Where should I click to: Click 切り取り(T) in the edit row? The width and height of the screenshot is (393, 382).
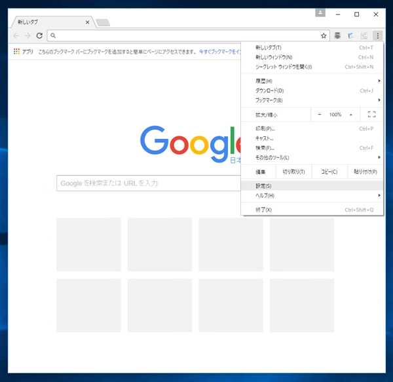(293, 172)
